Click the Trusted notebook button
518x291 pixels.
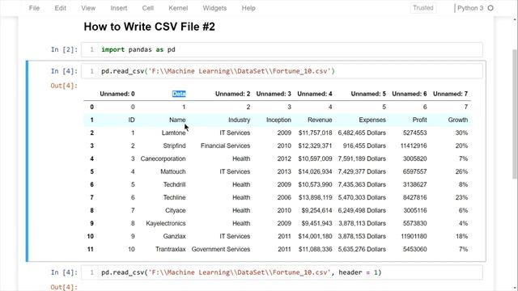pos(422,8)
